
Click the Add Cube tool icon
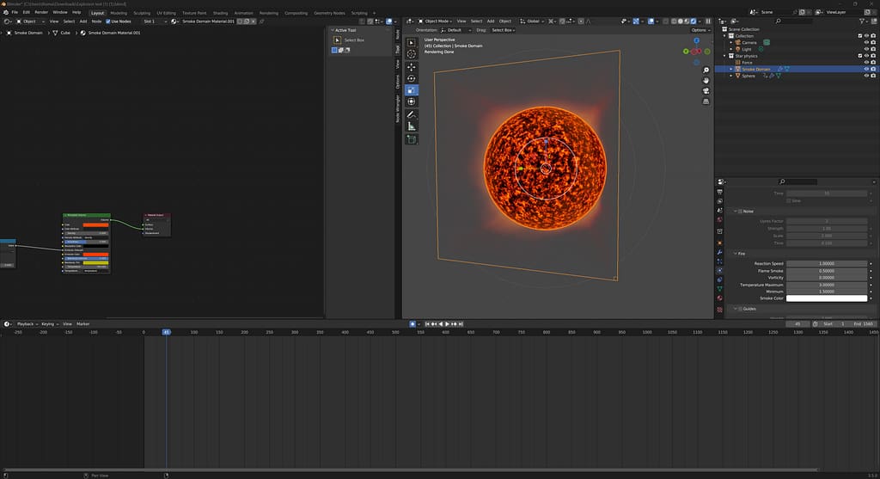[x=411, y=138]
